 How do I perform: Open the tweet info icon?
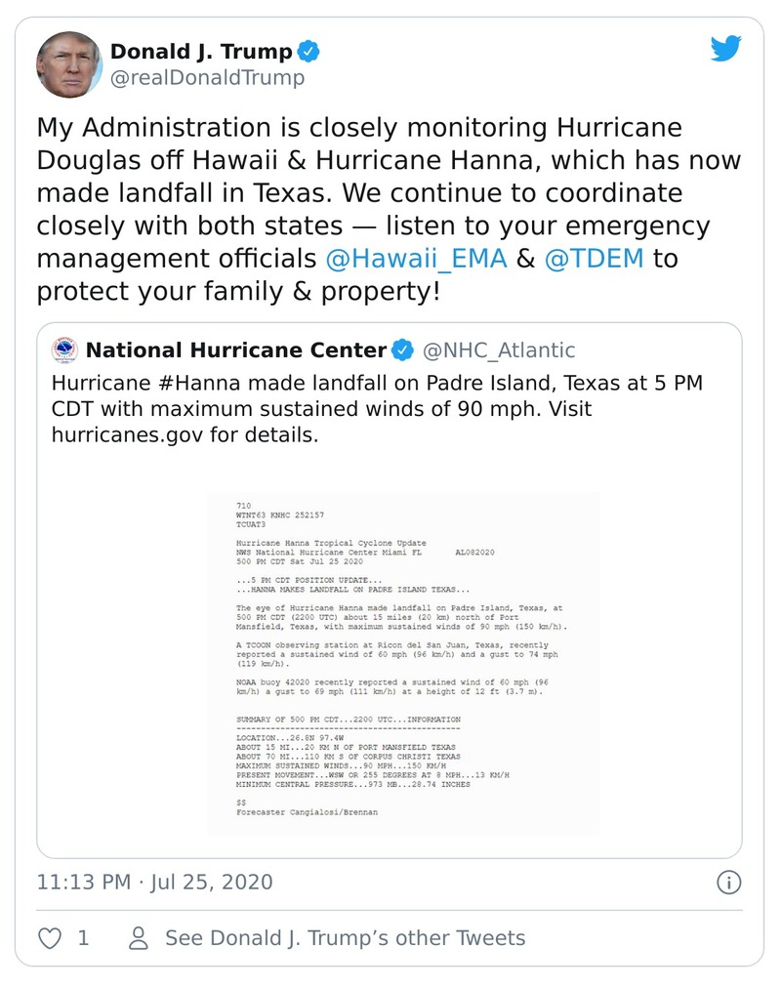tap(728, 883)
